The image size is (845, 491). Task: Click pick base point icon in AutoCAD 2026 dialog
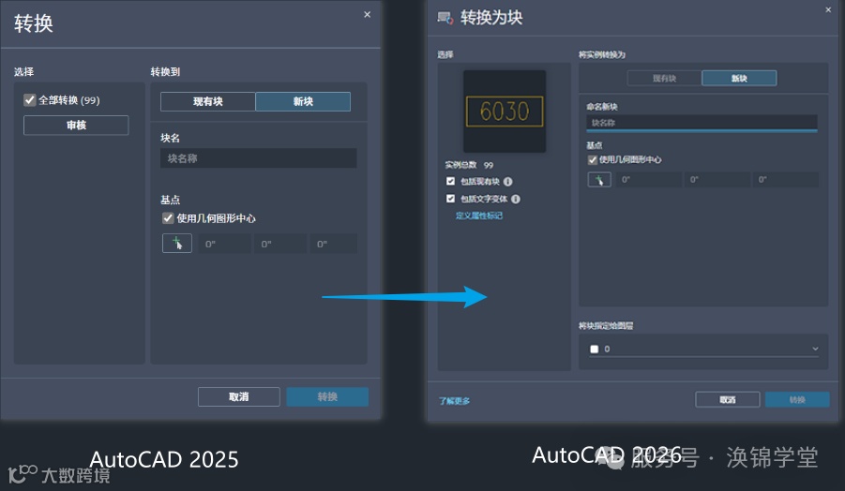598,179
